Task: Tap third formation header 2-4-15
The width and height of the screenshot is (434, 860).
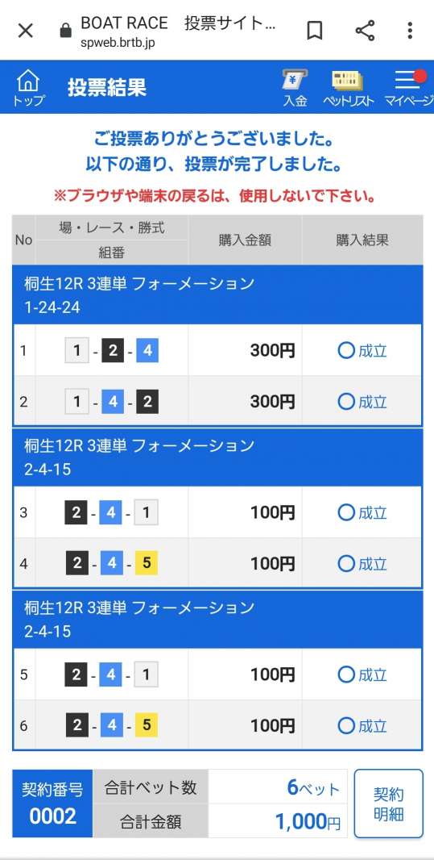Action: [217, 620]
